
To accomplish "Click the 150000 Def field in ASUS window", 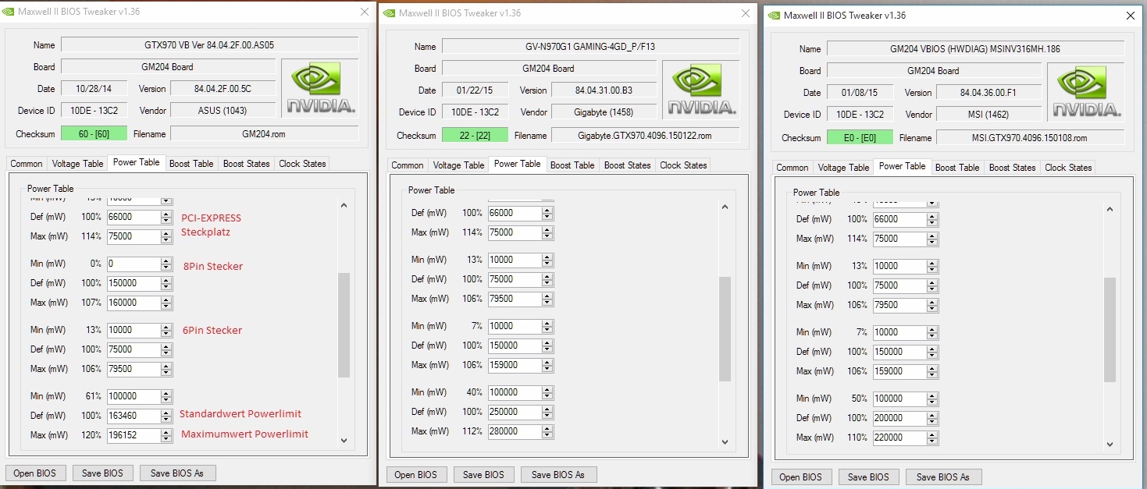I will coord(134,283).
